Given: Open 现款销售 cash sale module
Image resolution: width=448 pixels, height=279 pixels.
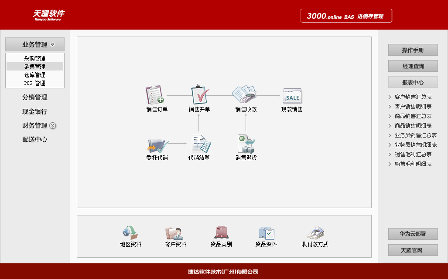Looking at the screenshot, I should coord(291,95).
